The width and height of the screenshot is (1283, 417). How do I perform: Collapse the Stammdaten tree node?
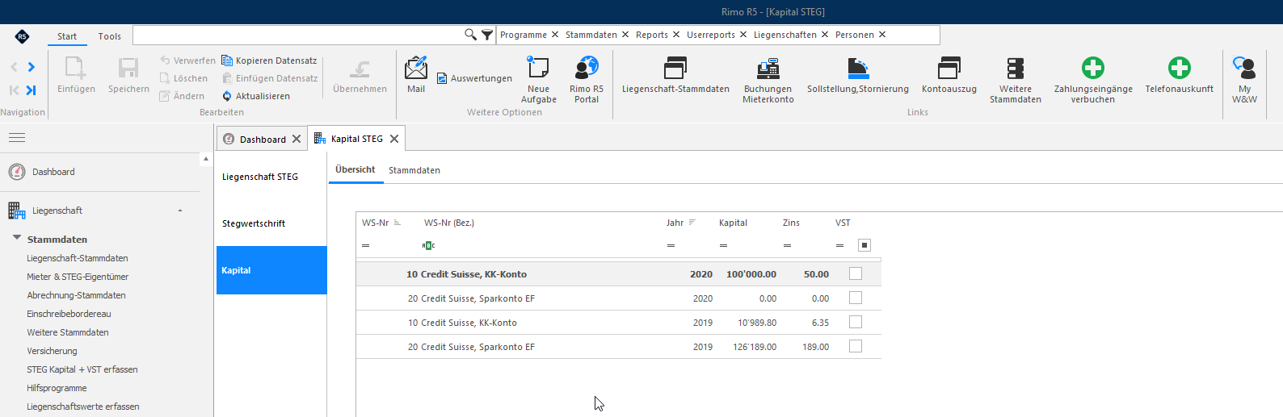click(x=17, y=238)
